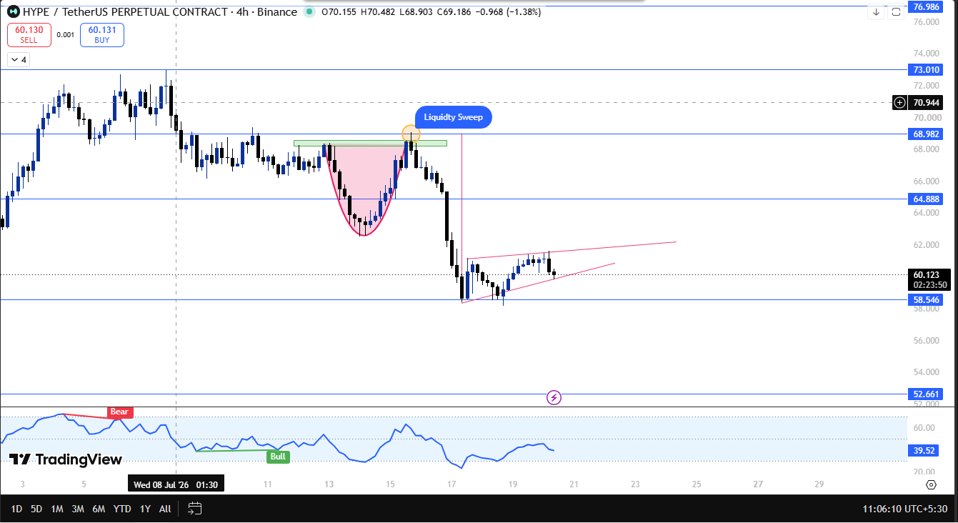Click the purple lightning bolt icon
The width and height of the screenshot is (958, 523).
[554, 397]
